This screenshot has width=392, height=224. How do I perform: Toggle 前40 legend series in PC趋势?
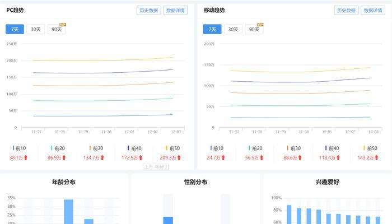[134, 148]
